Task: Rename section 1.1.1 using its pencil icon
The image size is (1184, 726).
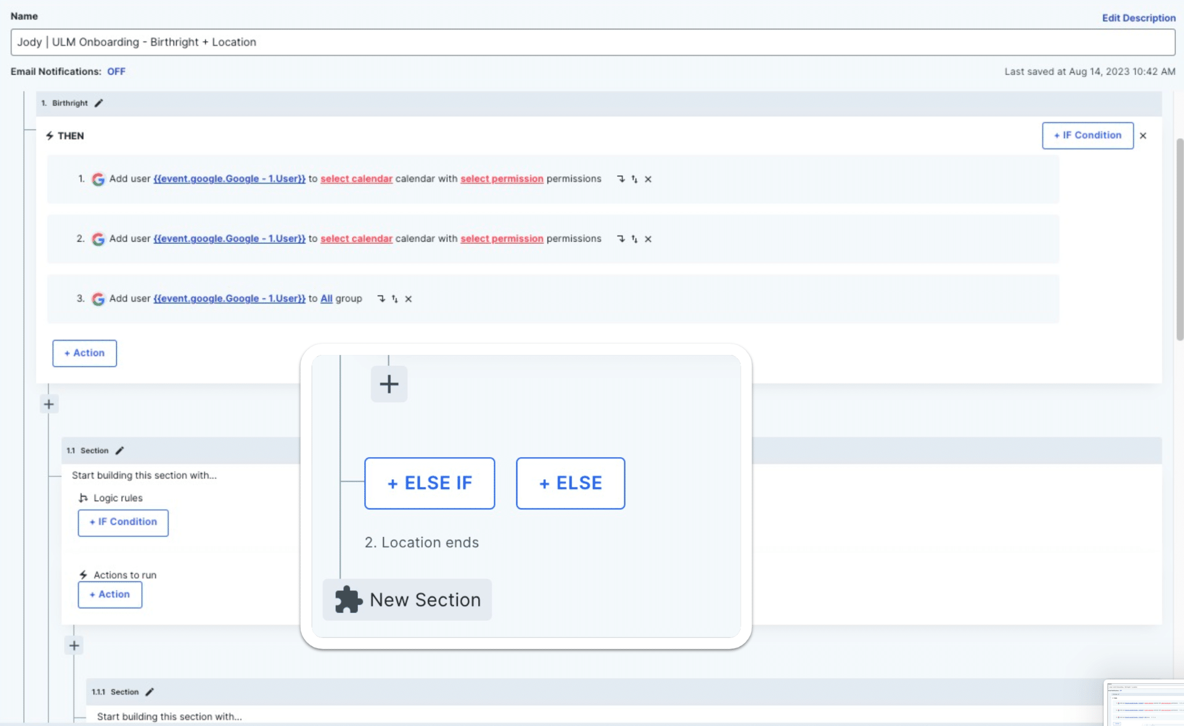Action: pyautogui.click(x=150, y=691)
